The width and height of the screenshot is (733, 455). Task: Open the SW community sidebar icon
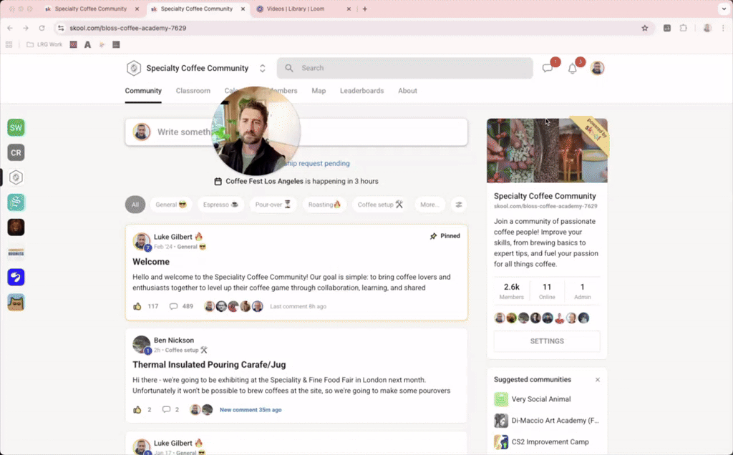coord(16,127)
